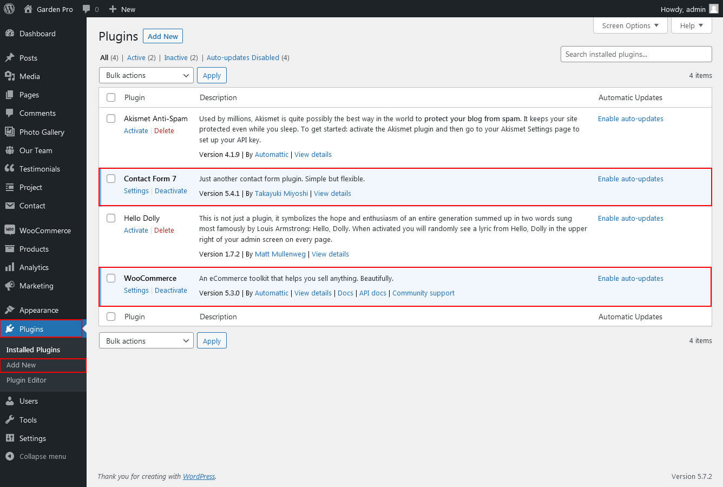Open Garden Pro site home icon
The image size is (723, 487).
[x=28, y=9]
